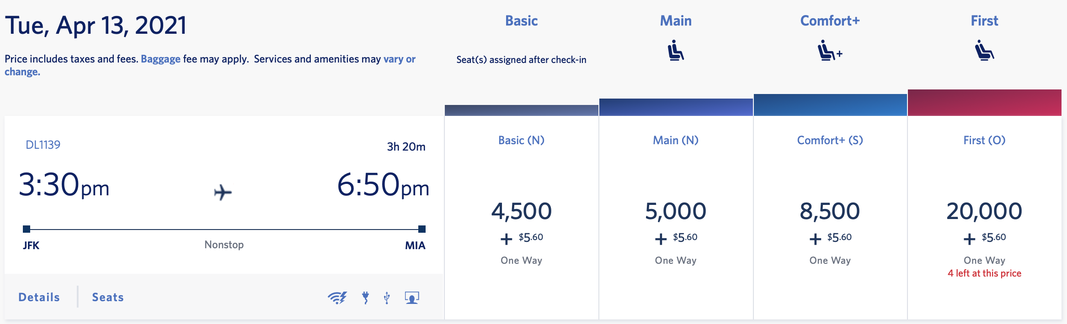Click the Main cabin seat icon
The height and width of the screenshot is (324, 1067).
tap(675, 52)
